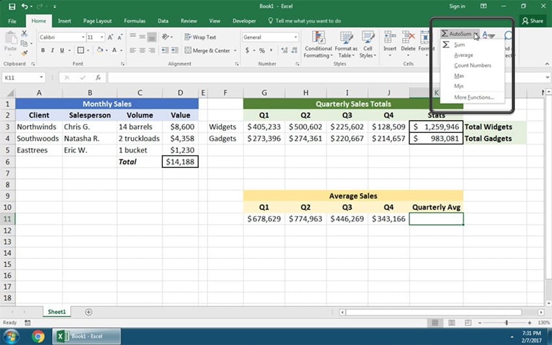Open the Alignment dialog launcher
552x345 pixels.
236,64
